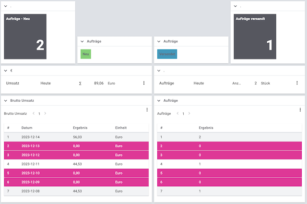Go to next page in Aufträge table
The image size is (307, 204).
coord(189,114)
